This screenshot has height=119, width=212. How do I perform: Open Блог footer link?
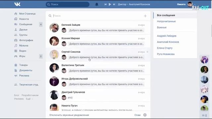tap(17, 95)
